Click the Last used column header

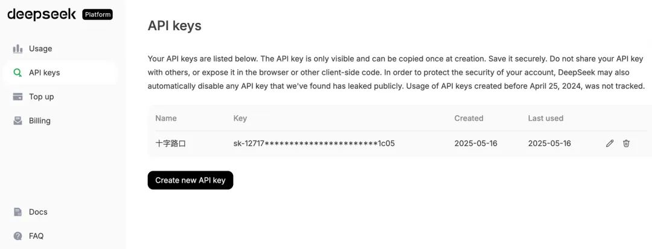(x=546, y=118)
